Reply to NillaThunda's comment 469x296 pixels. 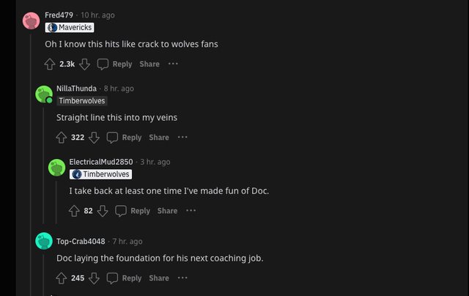pyautogui.click(x=125, y=138)
